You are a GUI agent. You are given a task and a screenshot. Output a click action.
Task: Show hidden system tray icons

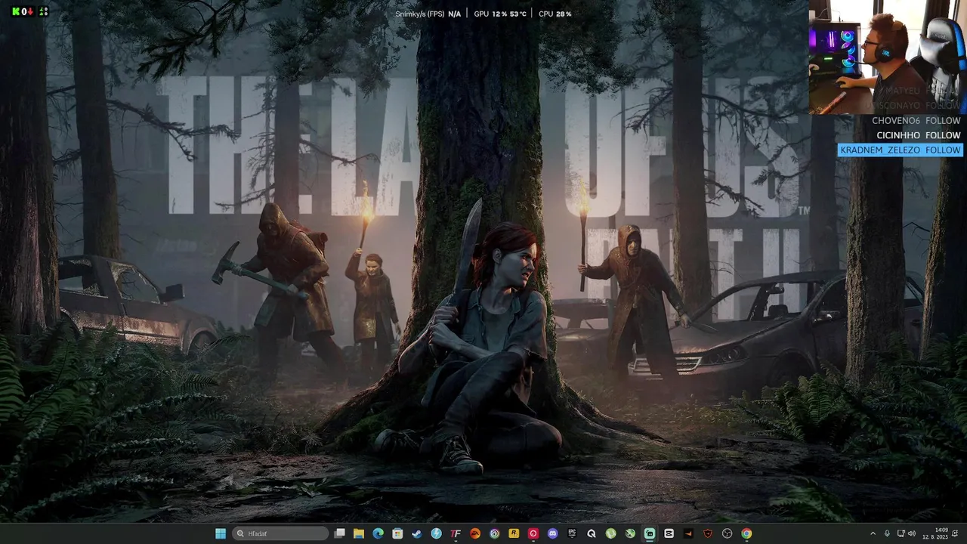click(873, 533)
